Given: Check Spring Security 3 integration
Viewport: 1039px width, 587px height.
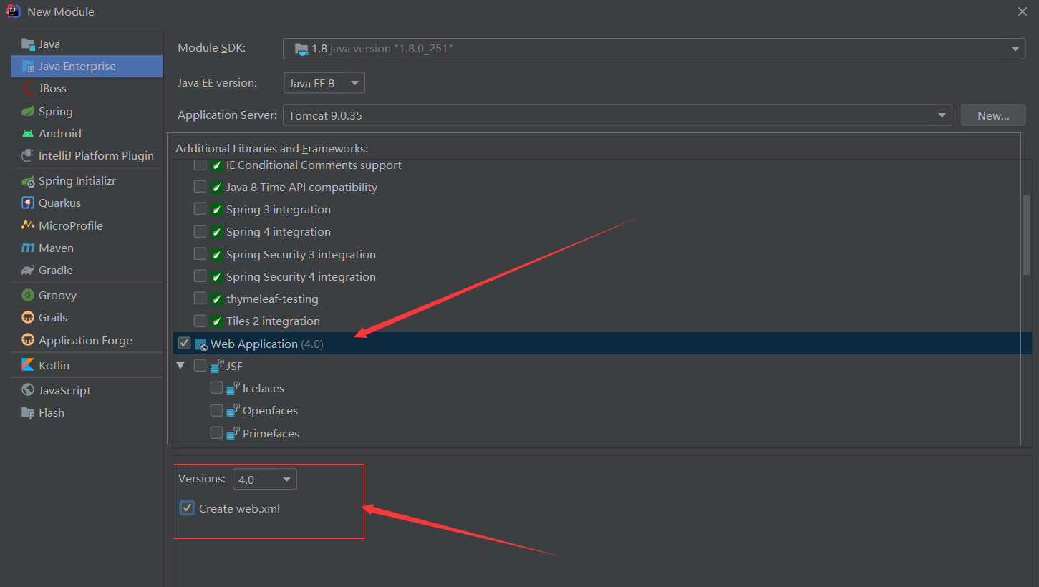Looking at the screenshot, I should point(200,255).
